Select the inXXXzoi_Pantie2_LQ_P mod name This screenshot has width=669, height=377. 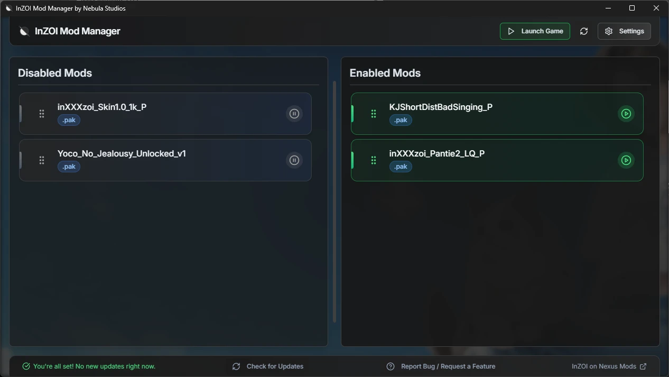437,153
